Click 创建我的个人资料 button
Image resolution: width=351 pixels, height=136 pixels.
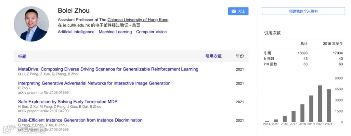pos(303,11)
